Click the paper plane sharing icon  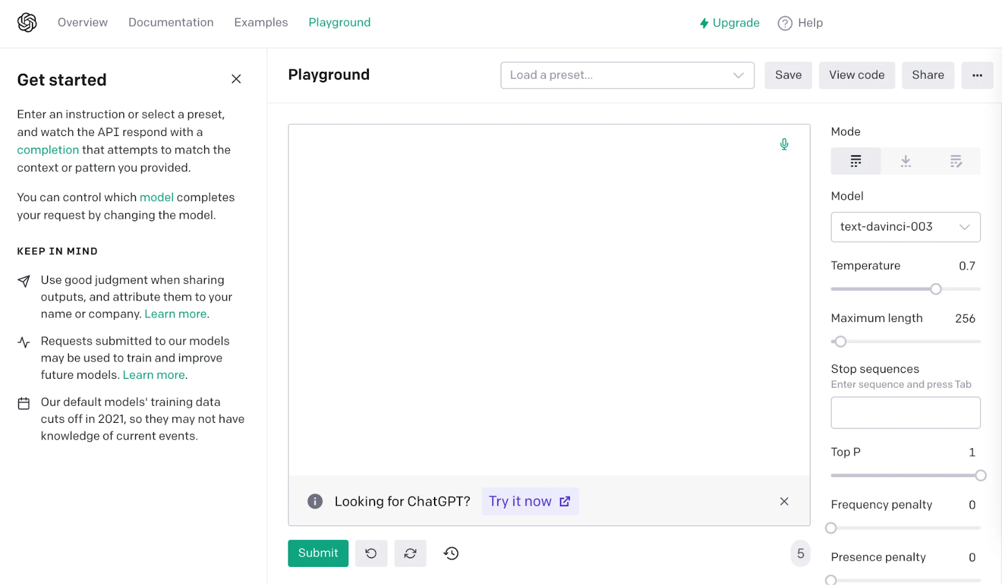point(24,281)
